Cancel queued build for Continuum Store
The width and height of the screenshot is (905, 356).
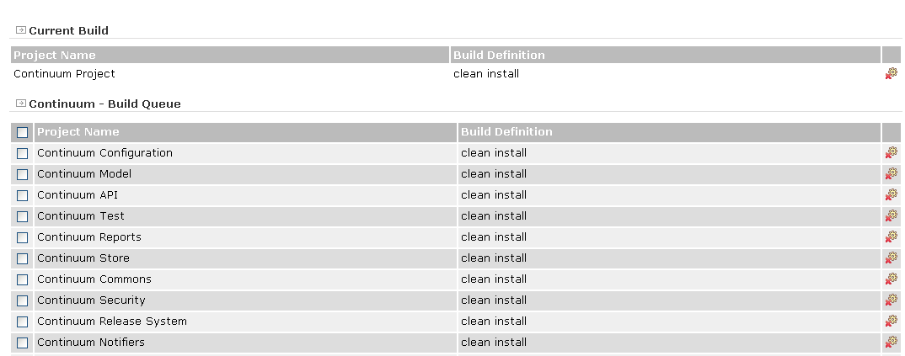891,258
